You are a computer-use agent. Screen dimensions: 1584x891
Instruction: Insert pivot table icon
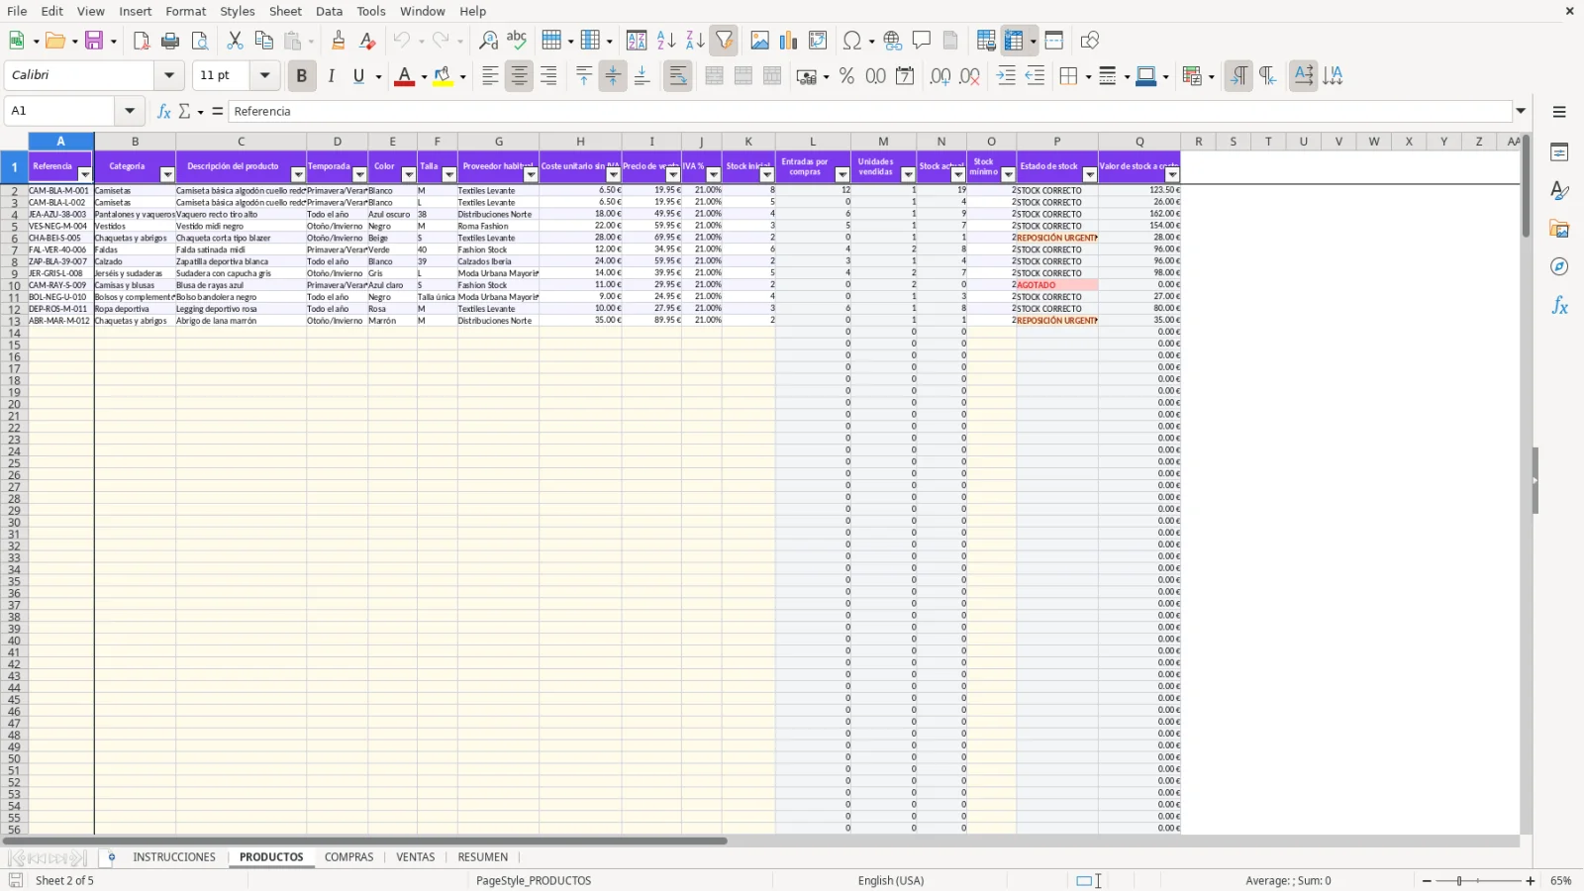click(818, 41)
